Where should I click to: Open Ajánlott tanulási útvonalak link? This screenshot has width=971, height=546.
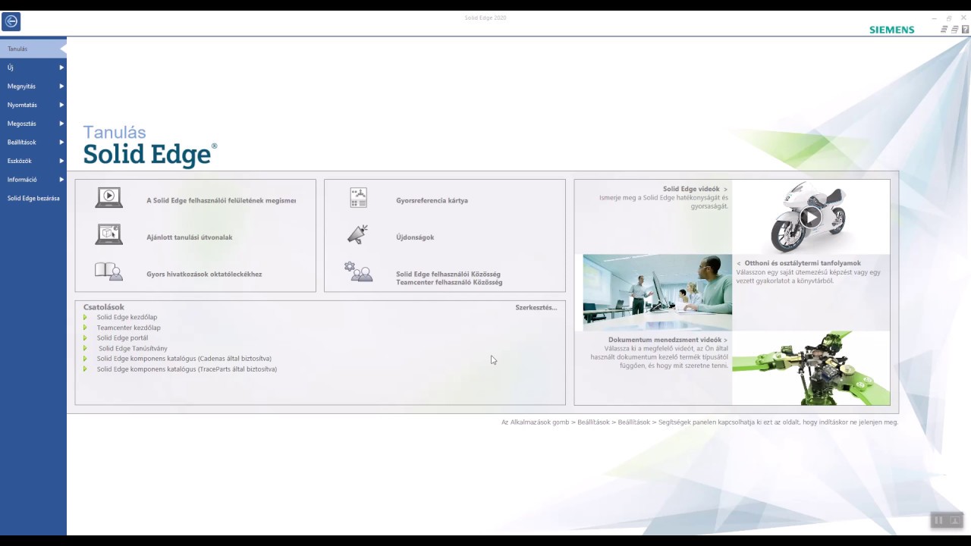point(190,237)
